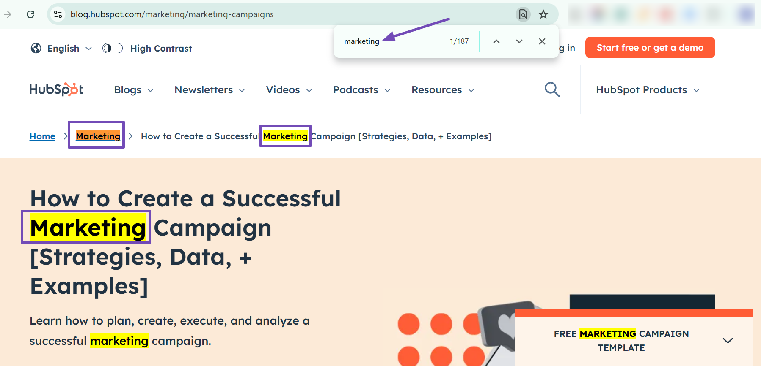This screenshot has height=366, width=761.
Task: Click the find-in-page icon in address bar
Action: coord(523,14)
